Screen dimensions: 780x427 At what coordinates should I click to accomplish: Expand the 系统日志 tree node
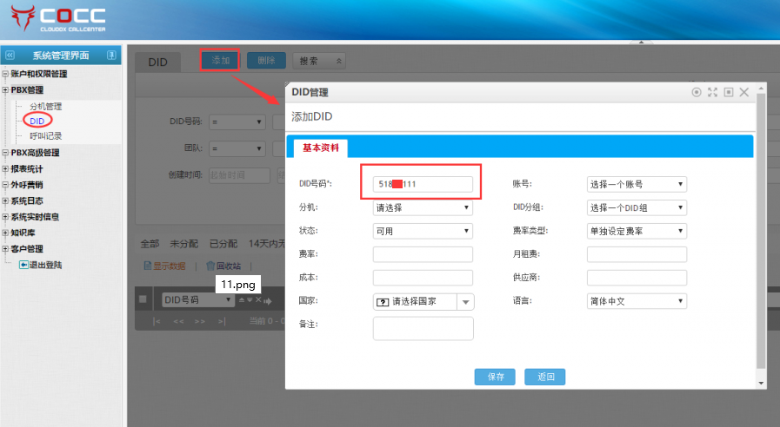[x=5, y=201]
